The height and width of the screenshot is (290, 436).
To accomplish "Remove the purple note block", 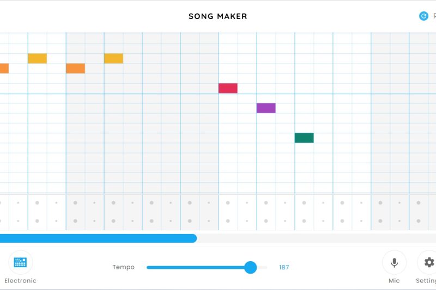I will (x=266, y=108).
